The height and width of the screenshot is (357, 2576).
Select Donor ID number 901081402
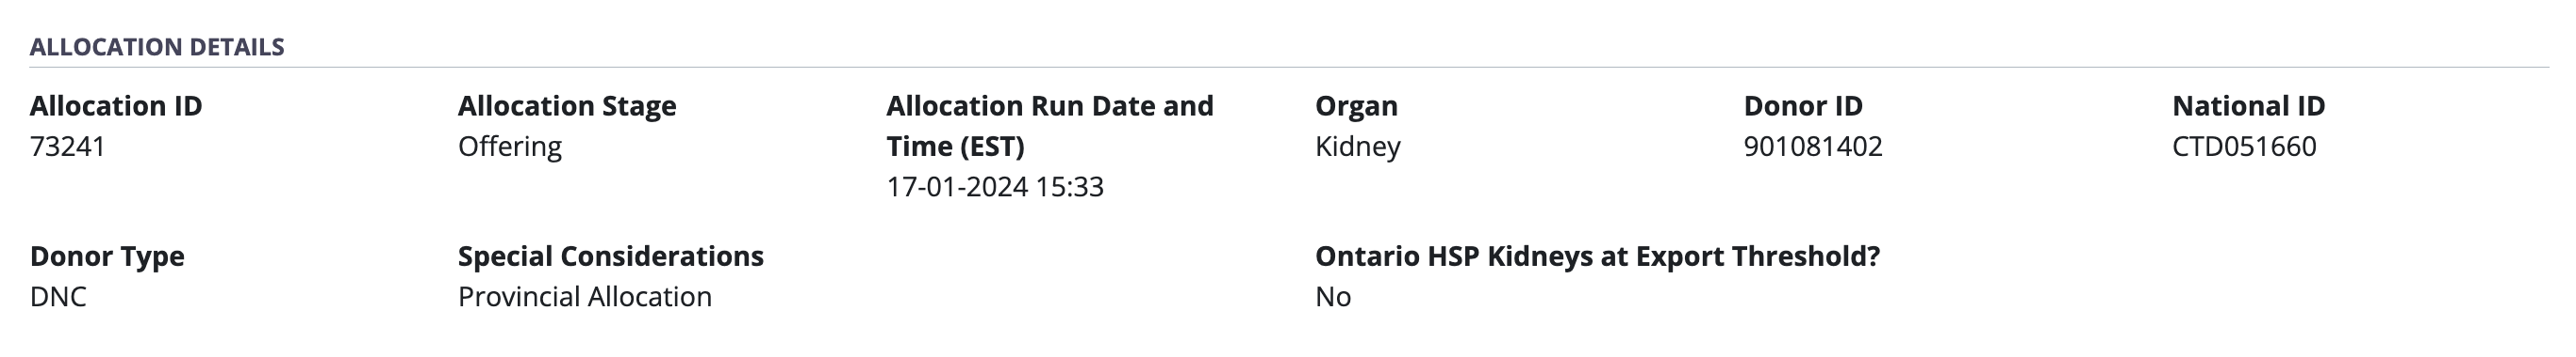1813,147
